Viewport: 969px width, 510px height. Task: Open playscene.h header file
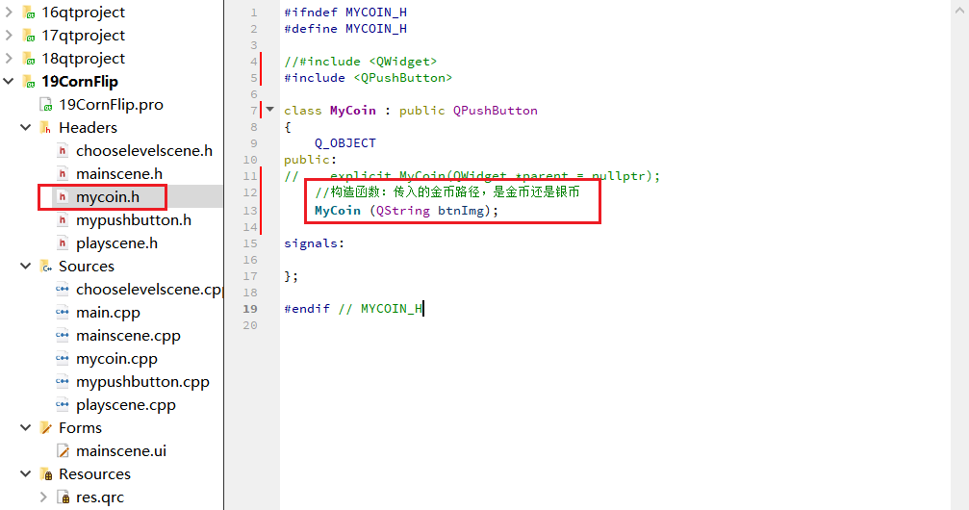pyautogui.click(x=116, y=242)
